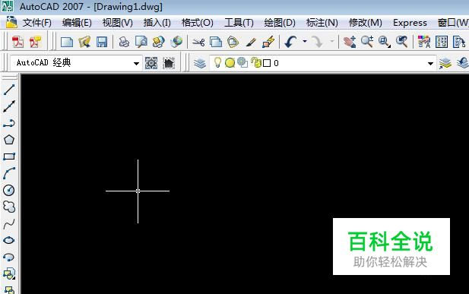The height and width of the screenshot is (294, 469).
Task: Open Plot Preview
Action: coord(141,42)
